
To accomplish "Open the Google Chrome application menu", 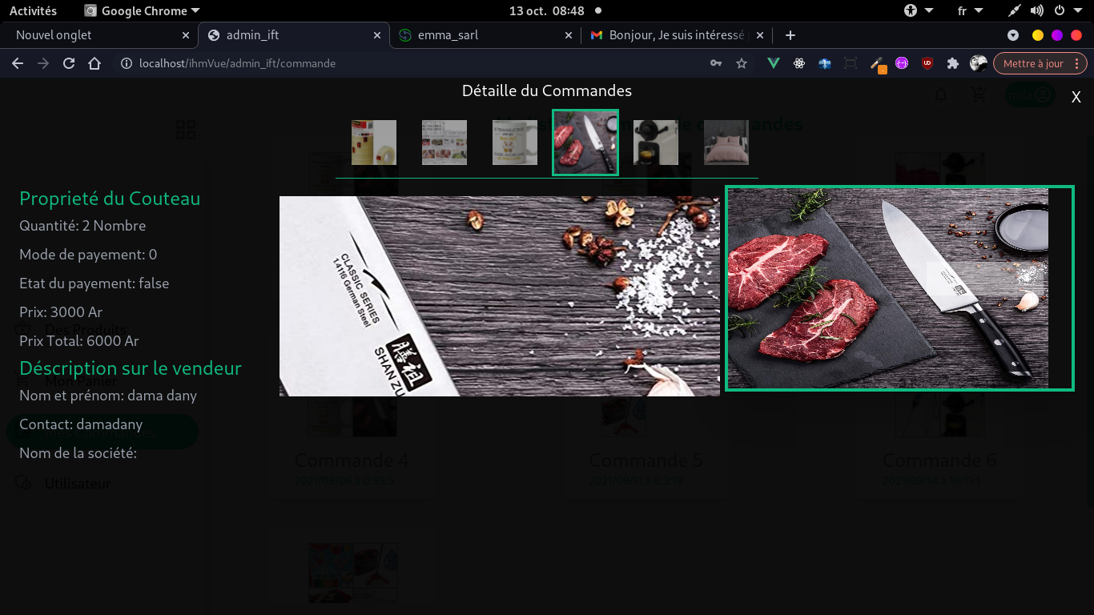I will pos(142,11).
